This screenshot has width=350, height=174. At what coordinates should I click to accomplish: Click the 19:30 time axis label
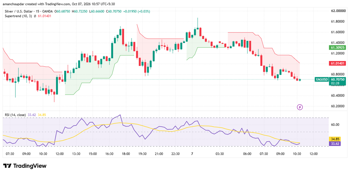click(142, 154)
